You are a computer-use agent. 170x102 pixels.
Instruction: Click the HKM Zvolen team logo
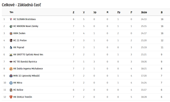[11, 33]
